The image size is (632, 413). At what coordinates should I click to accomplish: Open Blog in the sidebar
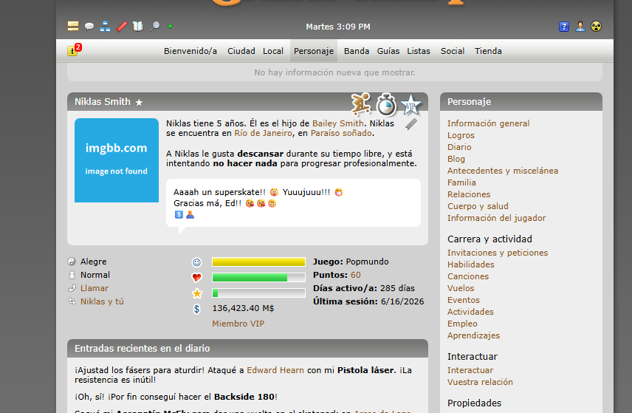click(x=456, y=159)
